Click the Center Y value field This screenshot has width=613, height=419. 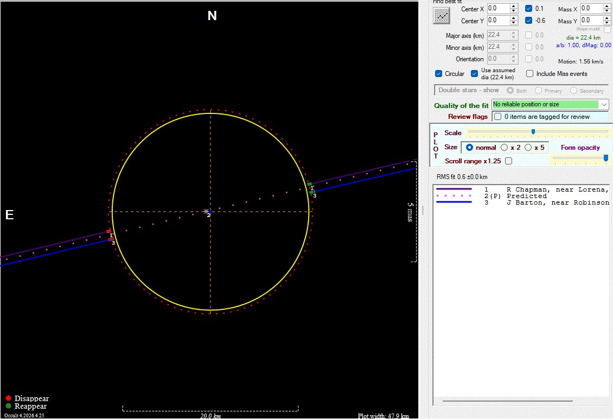pos(499,20)
